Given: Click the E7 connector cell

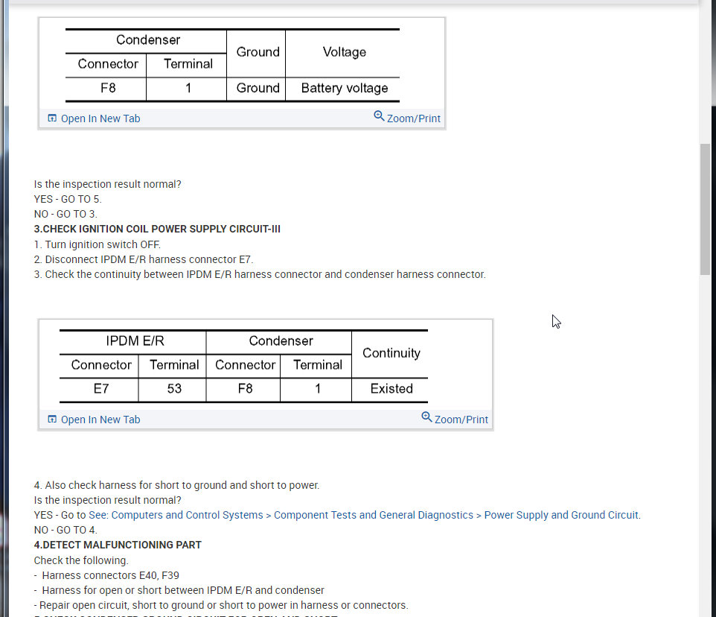Looking at the screenshot, I should 101,389.
